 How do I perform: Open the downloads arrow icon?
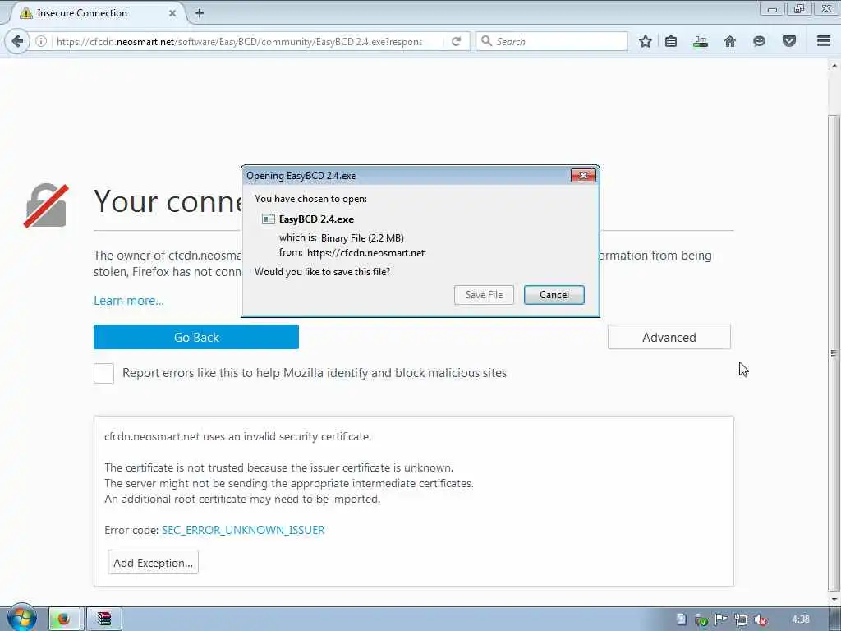click(x=701, y=41)
